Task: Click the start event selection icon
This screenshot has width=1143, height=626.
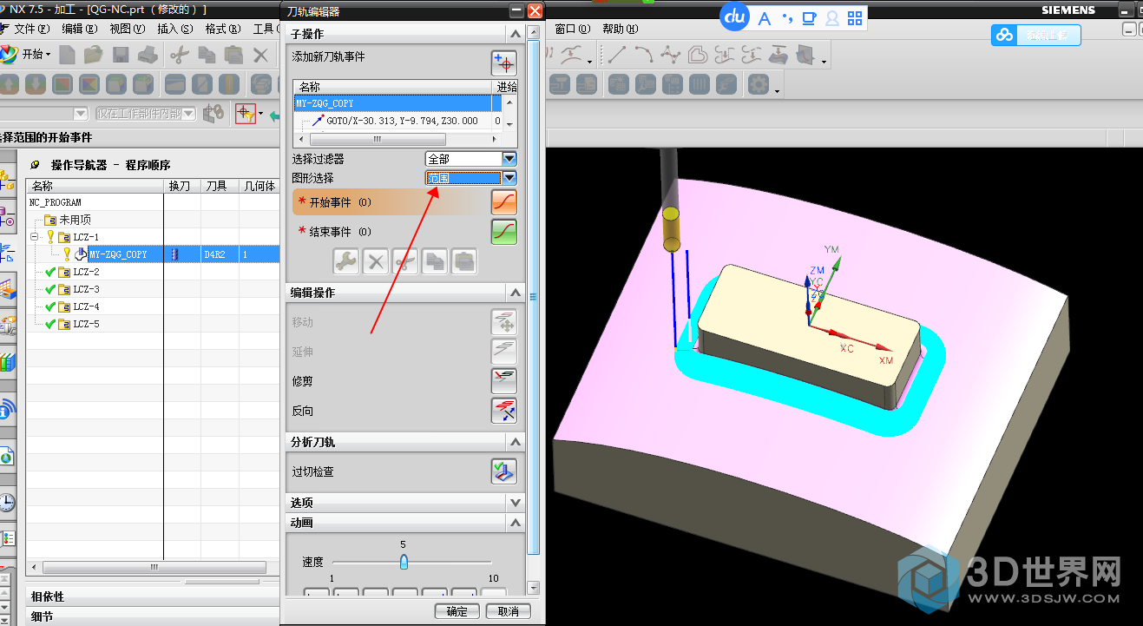Action: (503, 202)
